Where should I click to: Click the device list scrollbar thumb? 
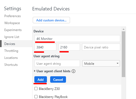pos(123,54)
